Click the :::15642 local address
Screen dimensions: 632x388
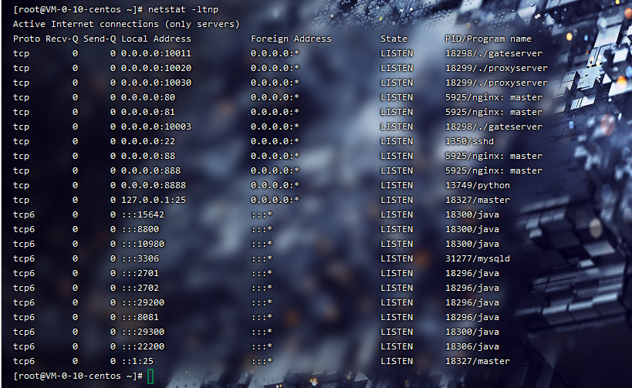click(143, 214)
